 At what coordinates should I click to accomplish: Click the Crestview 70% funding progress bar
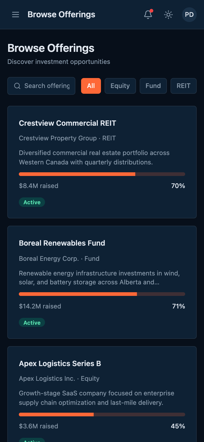click(x=102, y=174)
